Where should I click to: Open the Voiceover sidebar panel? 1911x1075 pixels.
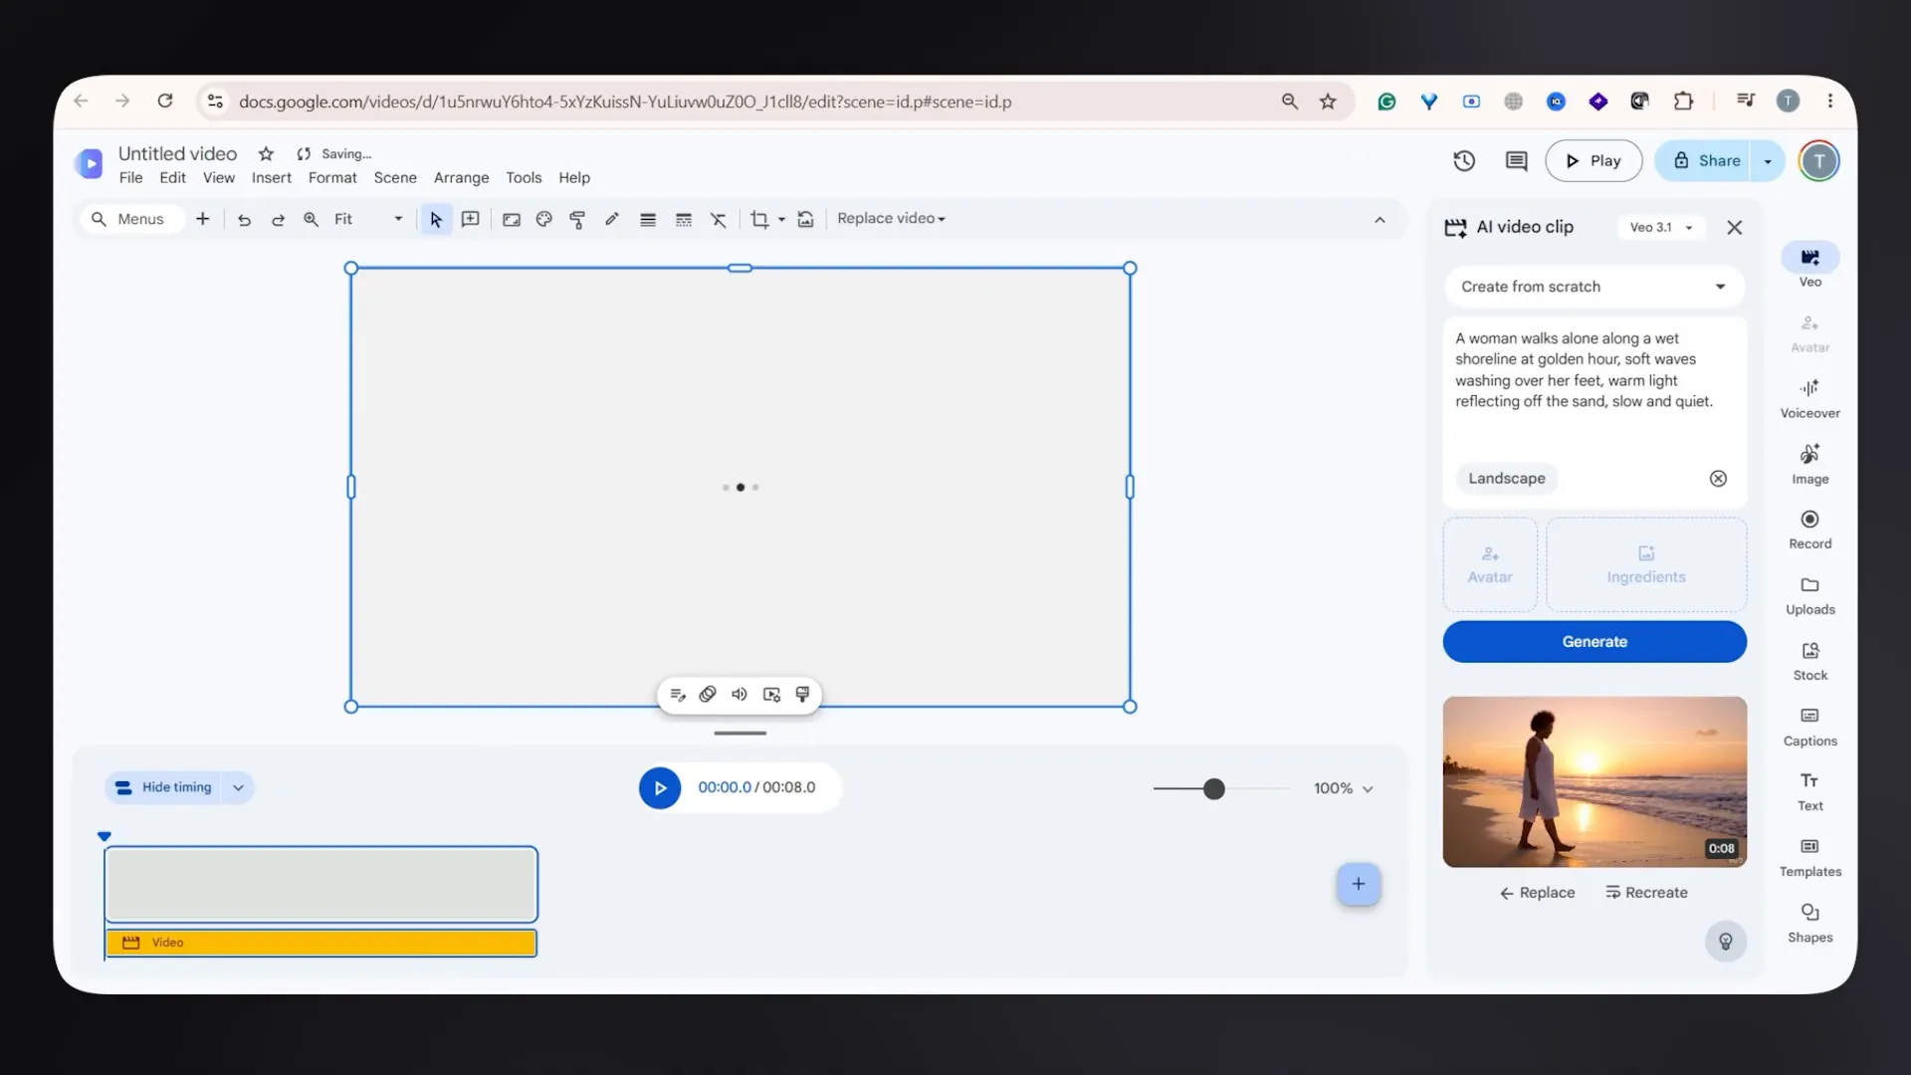coord(1809,398)
